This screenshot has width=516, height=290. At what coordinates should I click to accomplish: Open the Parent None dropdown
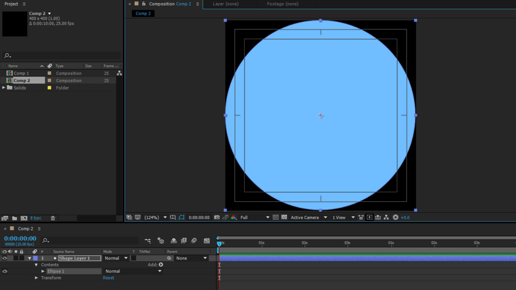191,258
